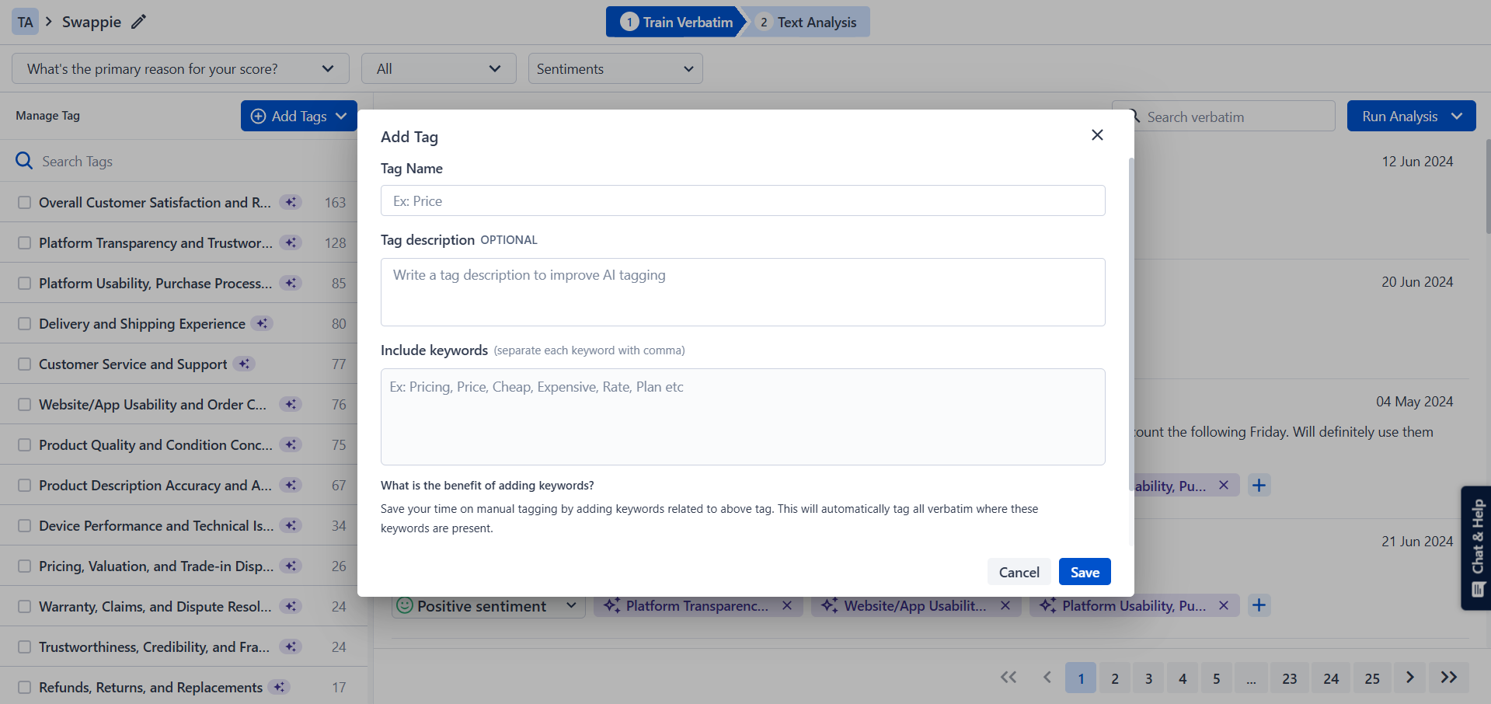Select the Train Verbatim step tab
The height and width of the screenshot is (704, 1491).
pos(674,22)
